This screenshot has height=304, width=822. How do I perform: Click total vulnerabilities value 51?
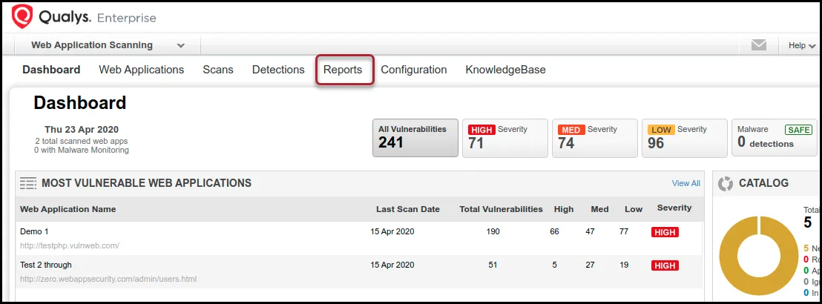pyautogui.click(x=493, y=265)
